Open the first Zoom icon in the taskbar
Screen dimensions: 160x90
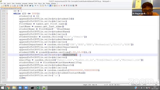point(20,88)
